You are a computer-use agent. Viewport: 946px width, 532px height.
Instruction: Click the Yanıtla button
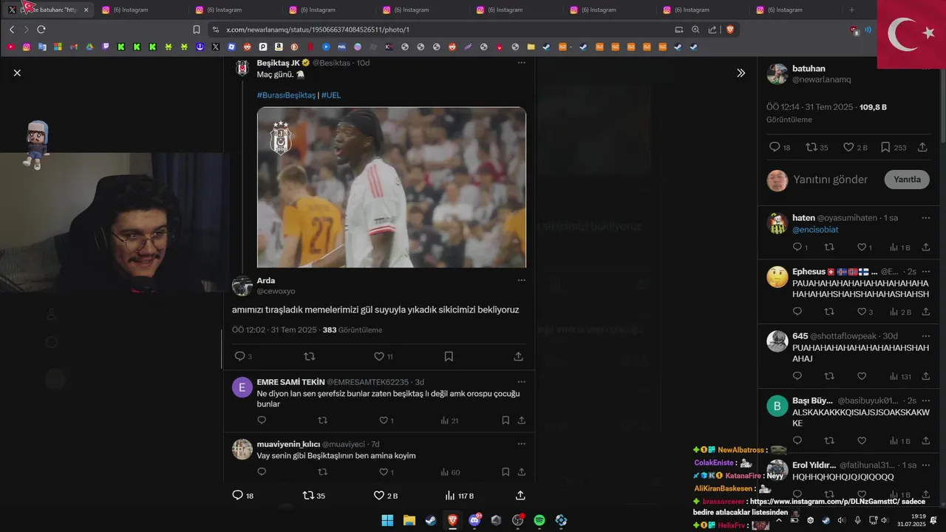pos(907,180)
